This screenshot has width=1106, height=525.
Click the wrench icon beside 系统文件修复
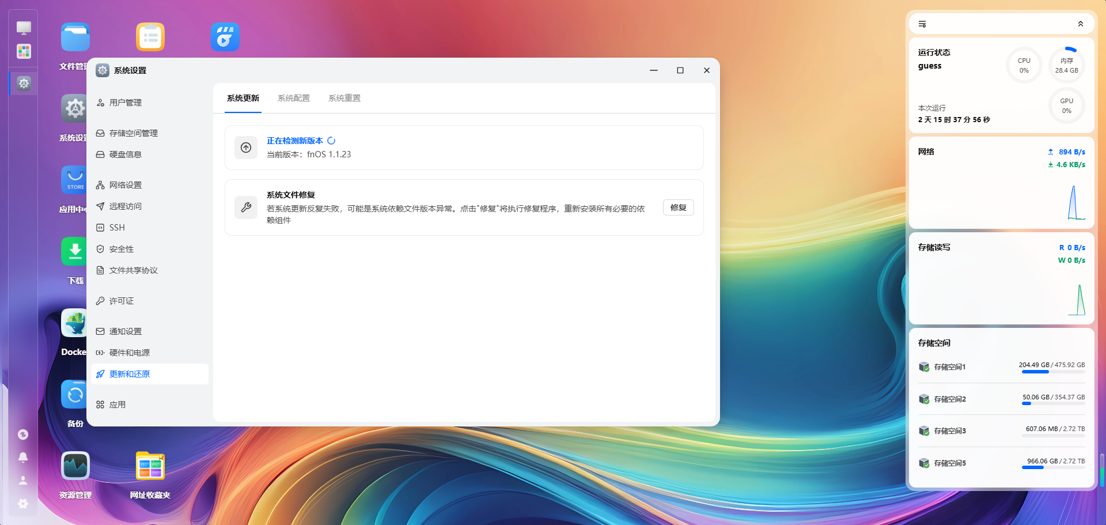pyautogui.click(x=246, y=207)
